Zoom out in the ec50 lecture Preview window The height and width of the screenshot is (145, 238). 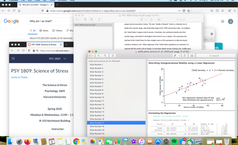[99, 56]
